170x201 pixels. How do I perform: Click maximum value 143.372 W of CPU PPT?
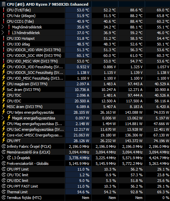134,141
